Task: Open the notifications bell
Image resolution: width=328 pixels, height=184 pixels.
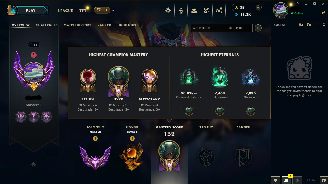Action: tap(323, 13)
